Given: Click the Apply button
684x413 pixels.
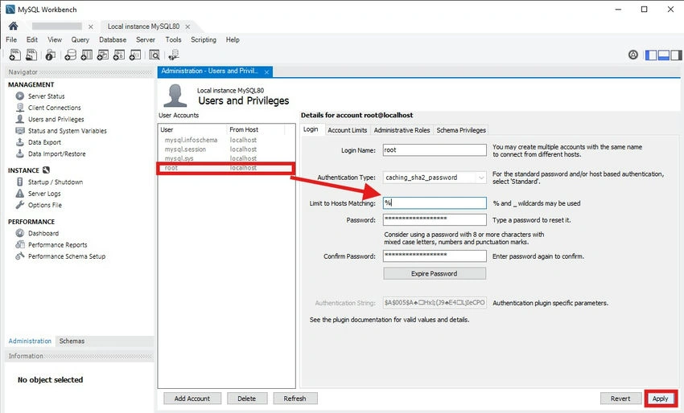Looking at the screenshot, I should click(x=661, y=399).
